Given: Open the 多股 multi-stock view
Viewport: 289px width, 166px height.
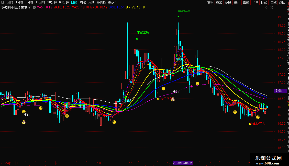Looking at the screenshot, I should [x=228, y=2].
